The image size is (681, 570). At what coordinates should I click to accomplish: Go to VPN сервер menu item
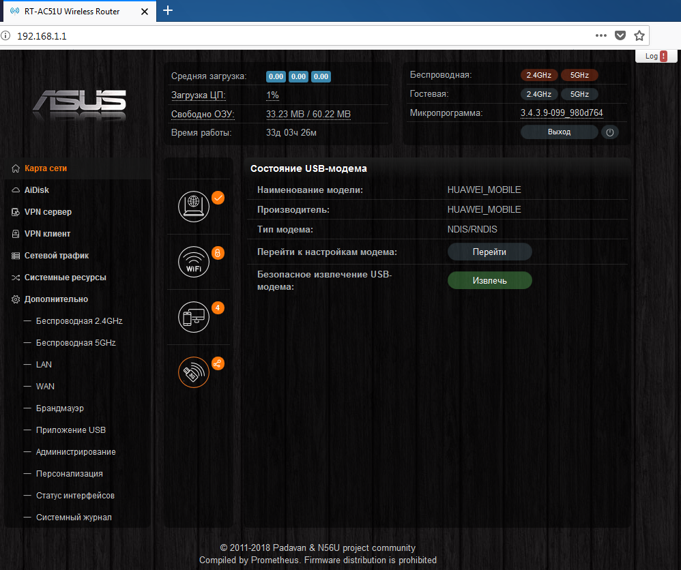[x=48, y=212]
